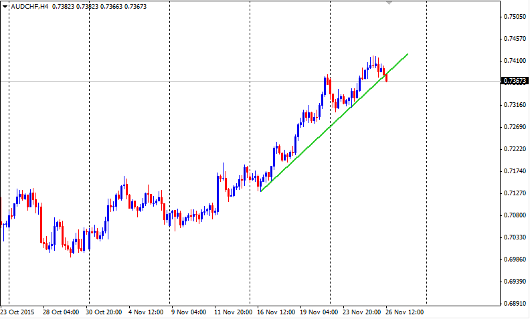This screenshot has width=530, height=319.
Task: Click the 26 Nov 12:00 time label
Action: [405, 312]
